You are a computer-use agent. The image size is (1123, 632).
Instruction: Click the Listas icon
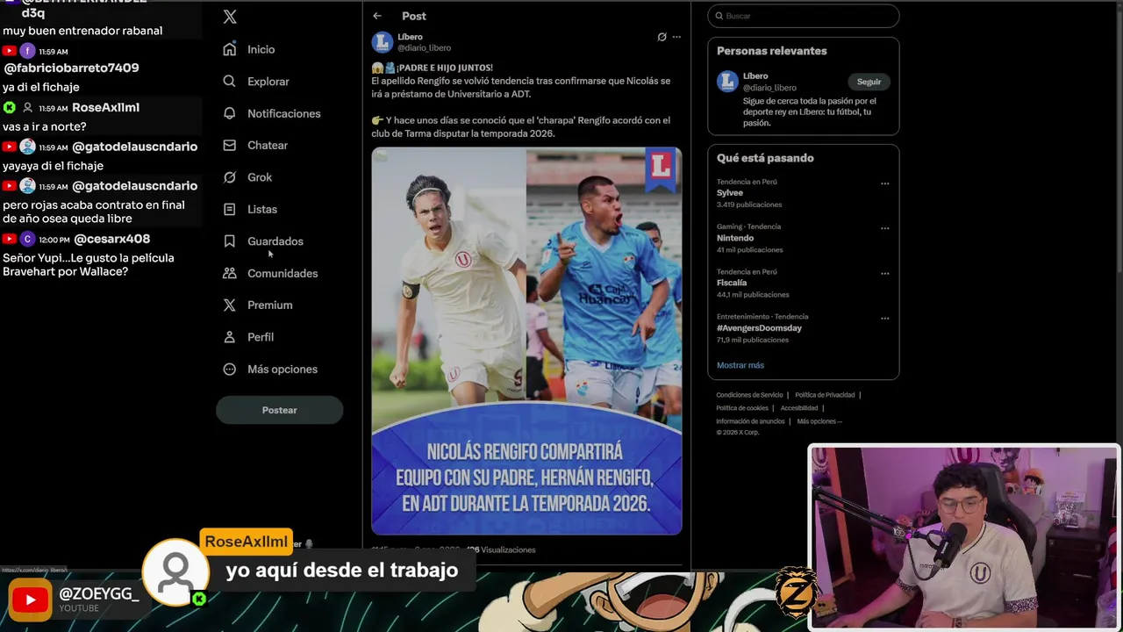coord(230,209)
